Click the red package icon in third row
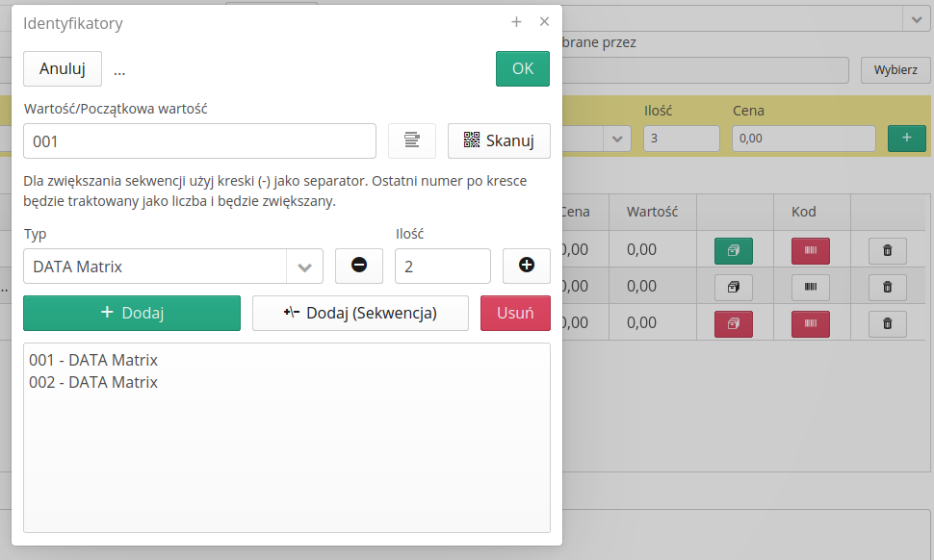 tap(733, 323)
